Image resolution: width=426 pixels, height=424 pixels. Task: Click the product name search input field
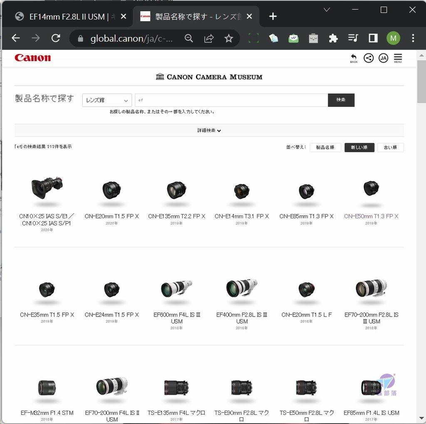click(x=231, y=100)
